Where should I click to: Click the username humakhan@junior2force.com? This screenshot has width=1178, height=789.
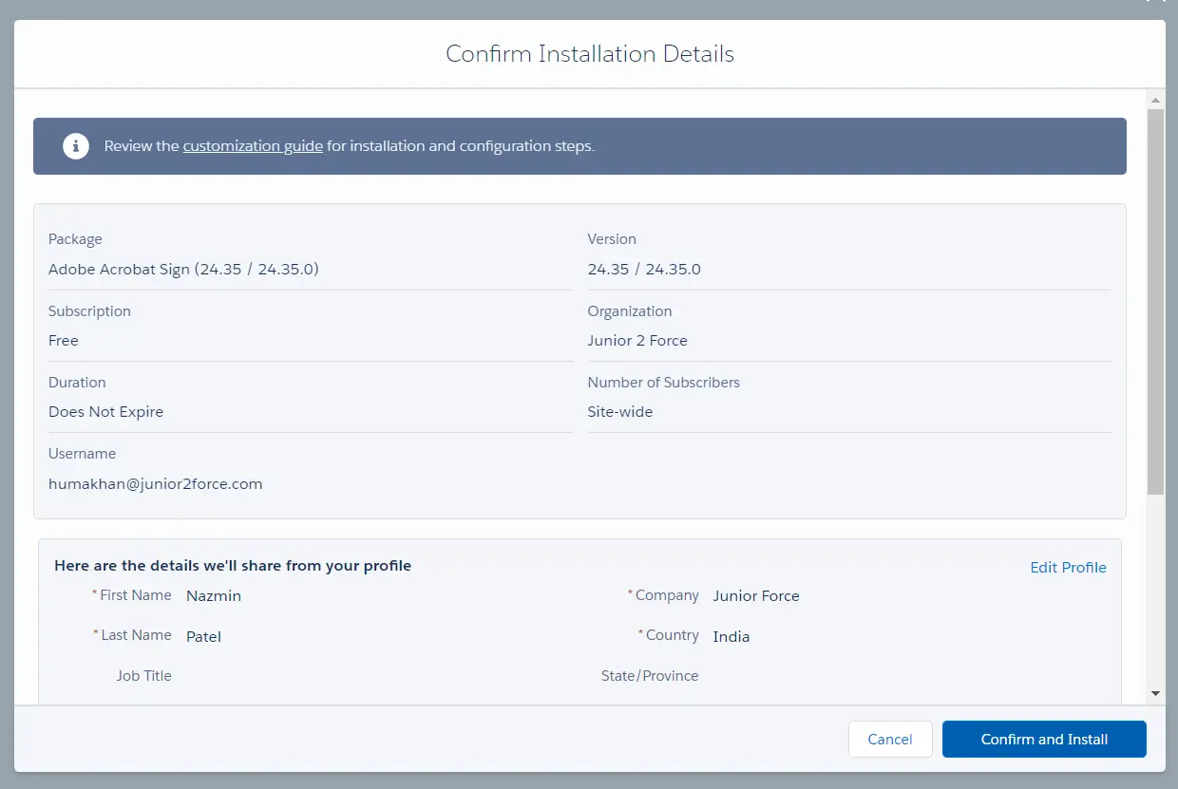[156, 484]
